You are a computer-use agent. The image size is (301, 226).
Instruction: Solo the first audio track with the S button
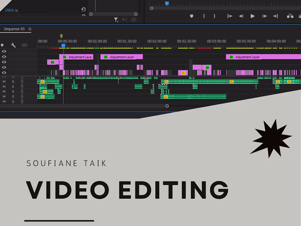pyautogui.click(x=13, y=81)
